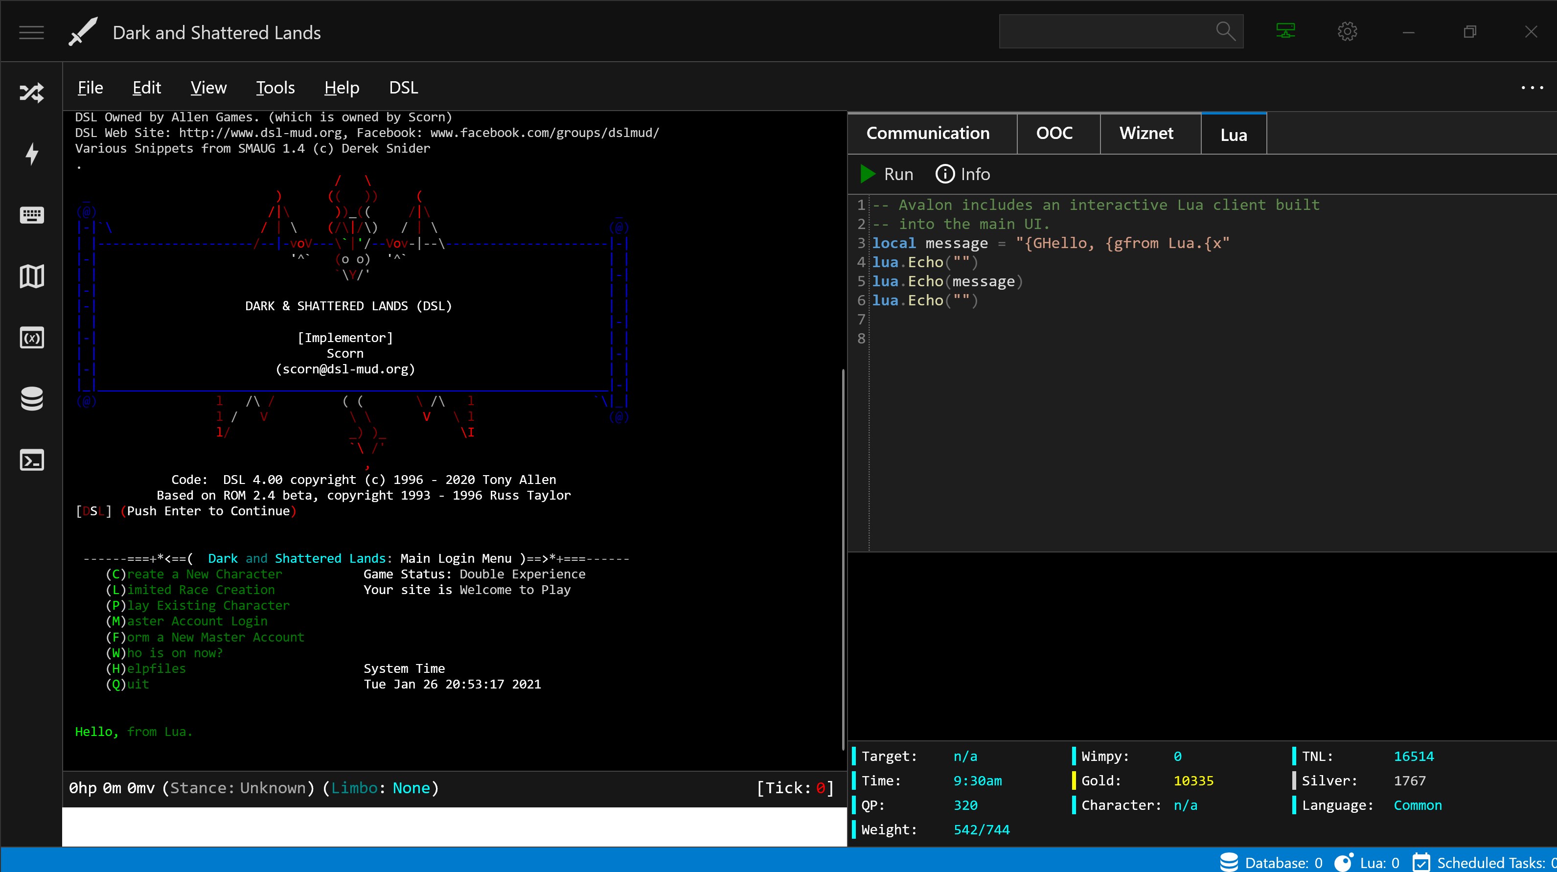This screenshot has height=872, width=1557.
Task: Open the File menu
Action: (90, 88)
